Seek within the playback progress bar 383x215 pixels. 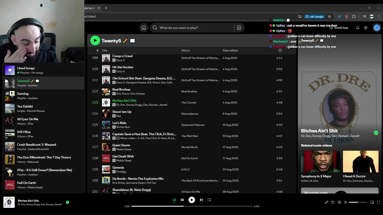(x=192, y=206)
